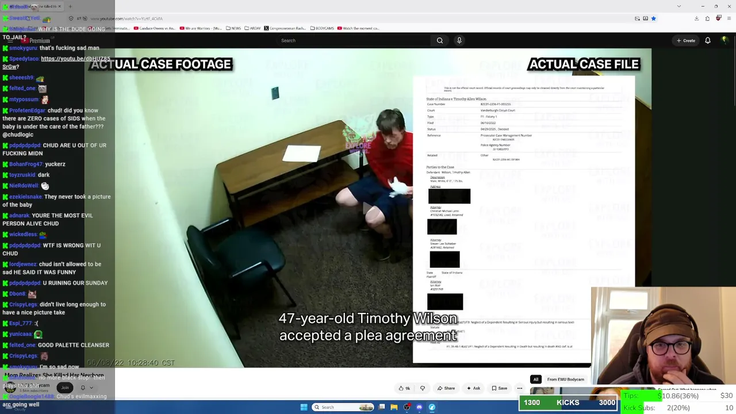
Task: Open the We are Warriors bookmark
Action: (201, 28)
